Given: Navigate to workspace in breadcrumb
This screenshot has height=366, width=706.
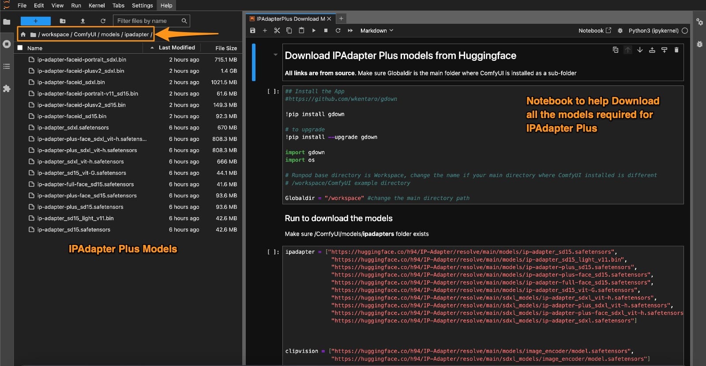Looking at the screenshot, I should pyautogui.click(x=55, y=34).
